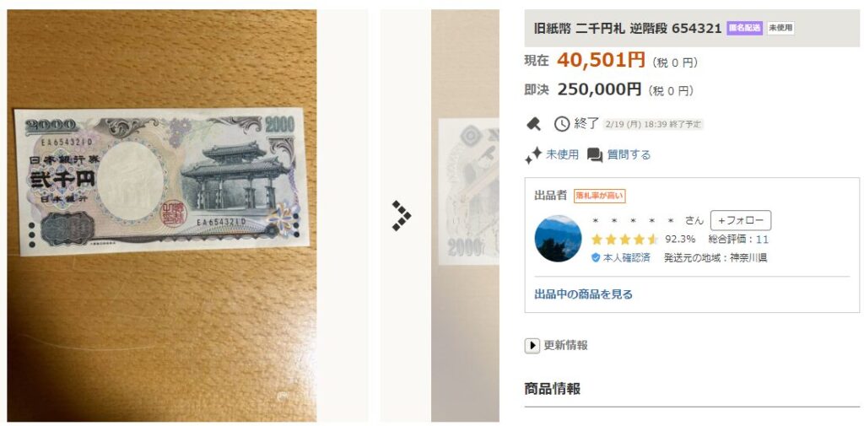Follow the seller with +フォロー

(741, 220)
